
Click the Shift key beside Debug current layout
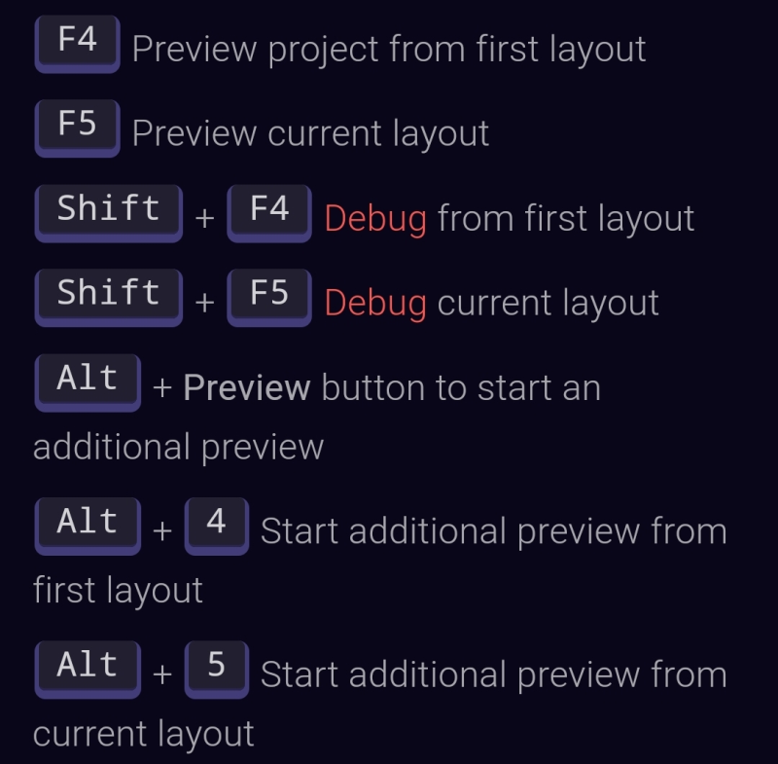pos(109,298)
